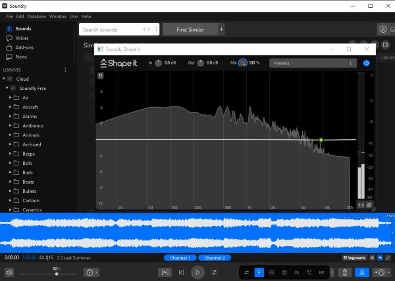Open the Window menu

click(x=58, y=16)
